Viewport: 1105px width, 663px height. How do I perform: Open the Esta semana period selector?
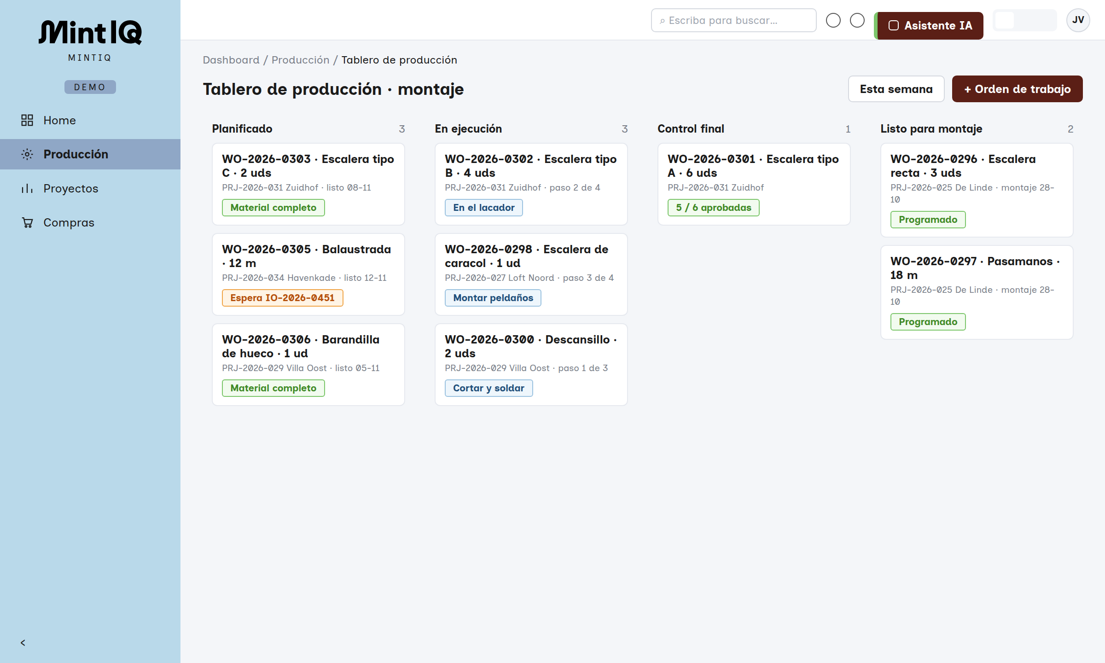coord(896,89)
